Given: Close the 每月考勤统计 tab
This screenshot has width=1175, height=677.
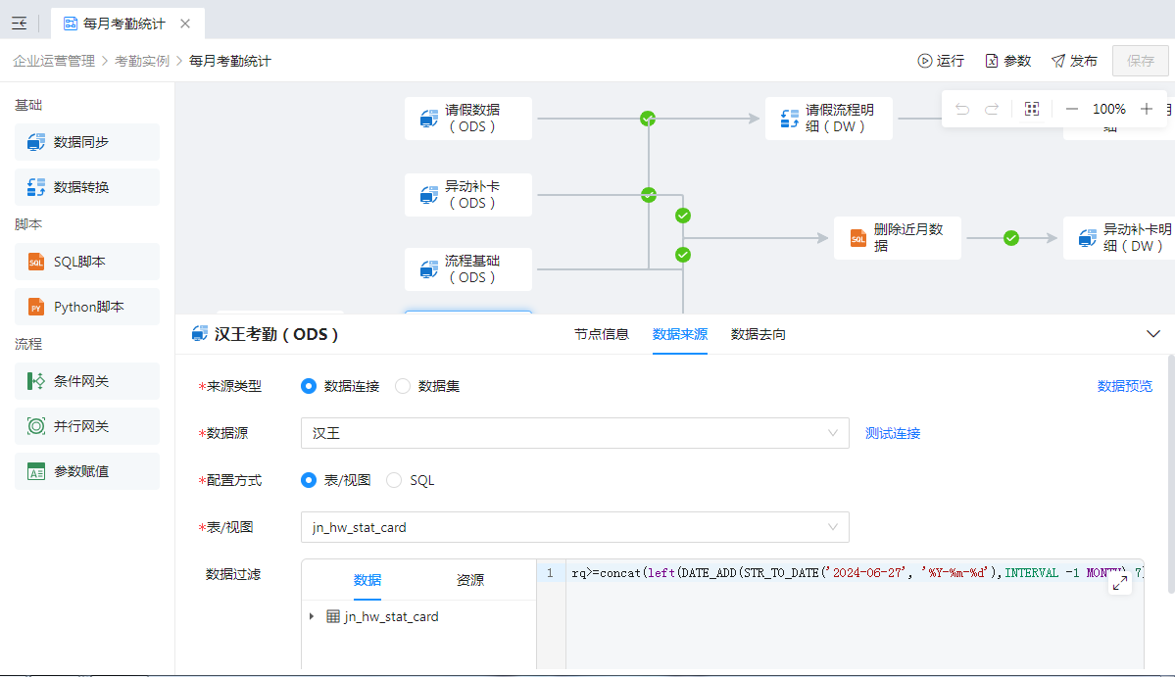Looking at the screenshot, I should (x=185, y=24).
